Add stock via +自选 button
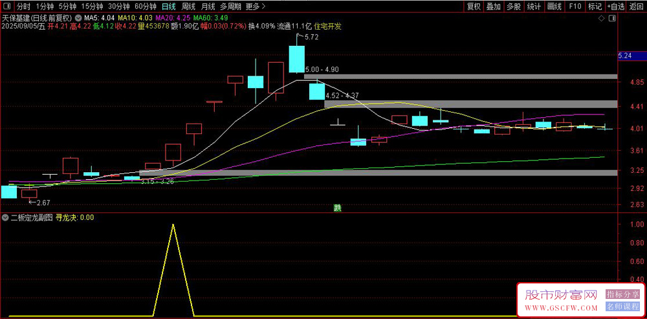This screenshot has height=319, width=647. [x=616, y=6]
